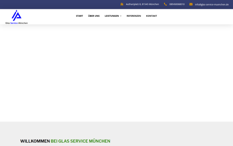
Task: Click the address Authariplatz 8, 81545 München
Action: pyautogui.click(x=143, y=4)
